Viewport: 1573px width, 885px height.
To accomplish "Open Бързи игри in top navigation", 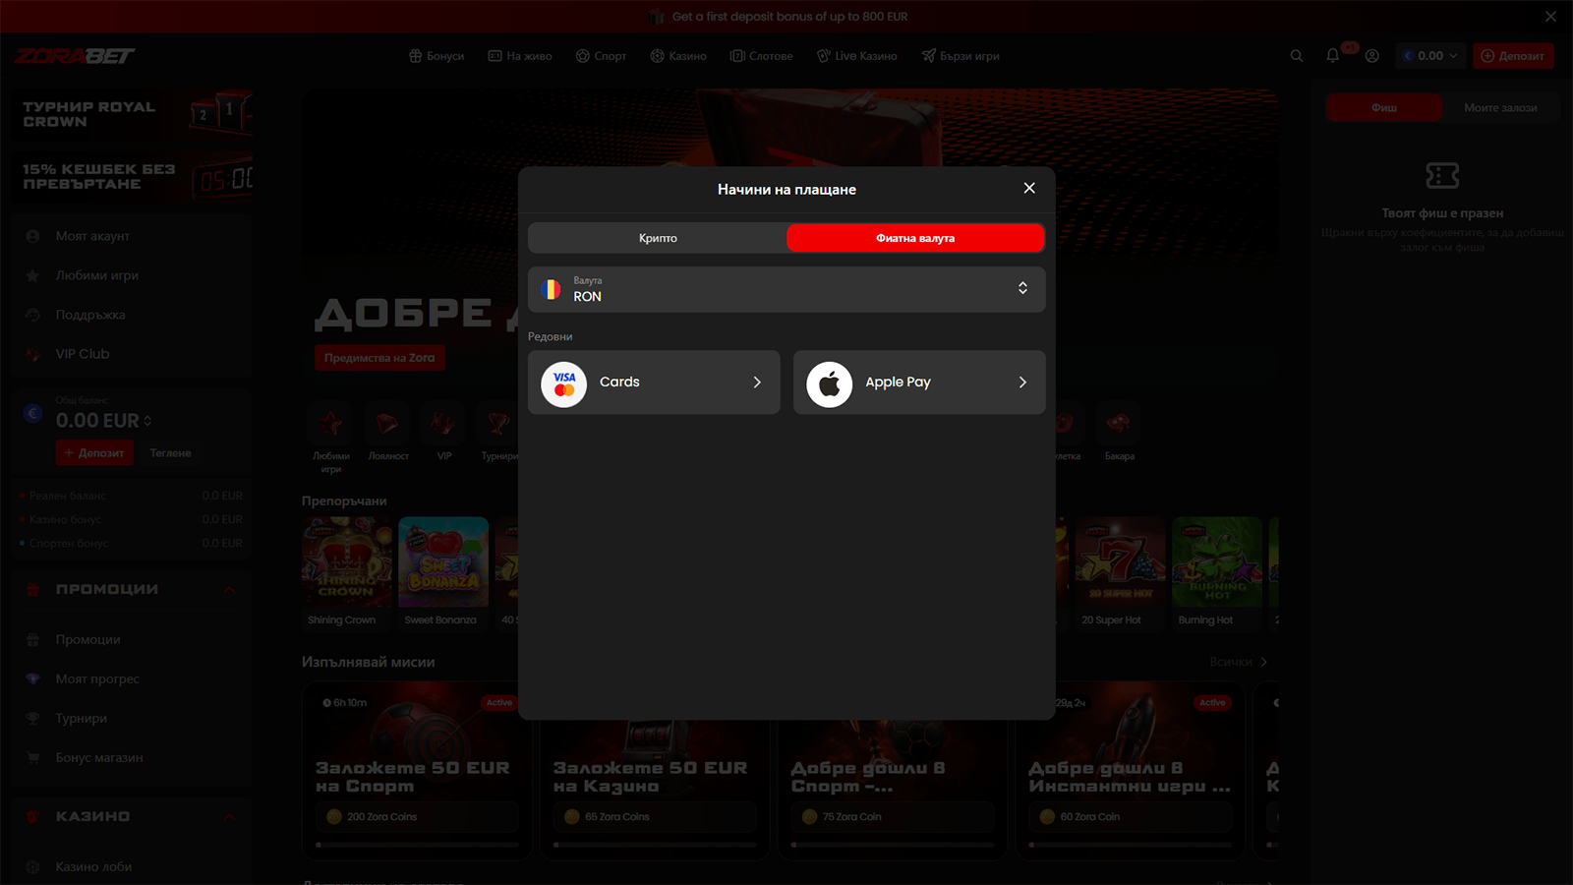I will [961, 56].
